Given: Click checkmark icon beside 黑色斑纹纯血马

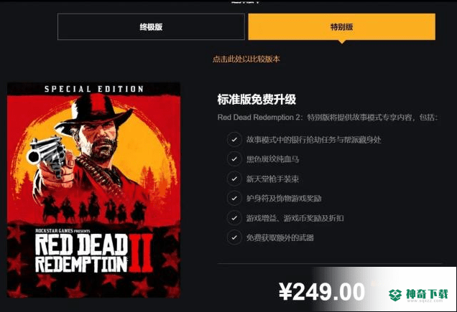Looking at the screenshot, I should 234,159.
